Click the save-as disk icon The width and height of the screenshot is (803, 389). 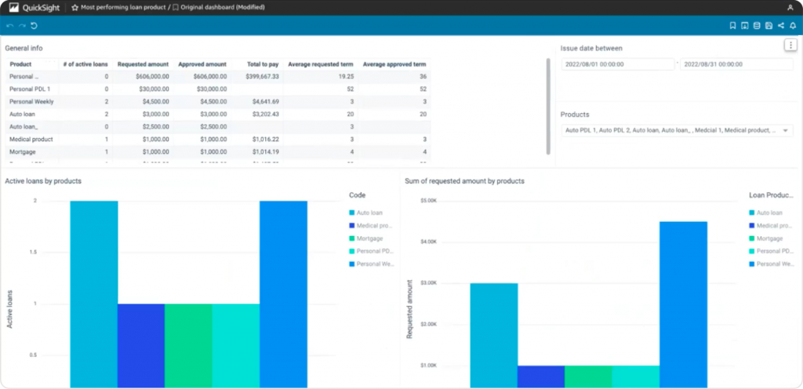click(768, 26)
